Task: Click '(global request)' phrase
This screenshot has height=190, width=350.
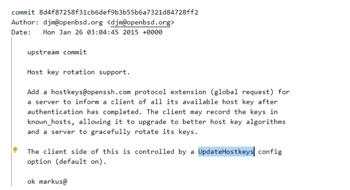Action: (242, 92)
